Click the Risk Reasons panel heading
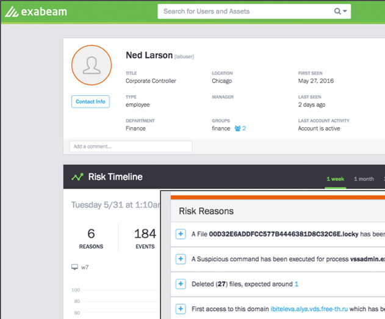This screenshot has width=385, height=319. [x=206, y=211]
